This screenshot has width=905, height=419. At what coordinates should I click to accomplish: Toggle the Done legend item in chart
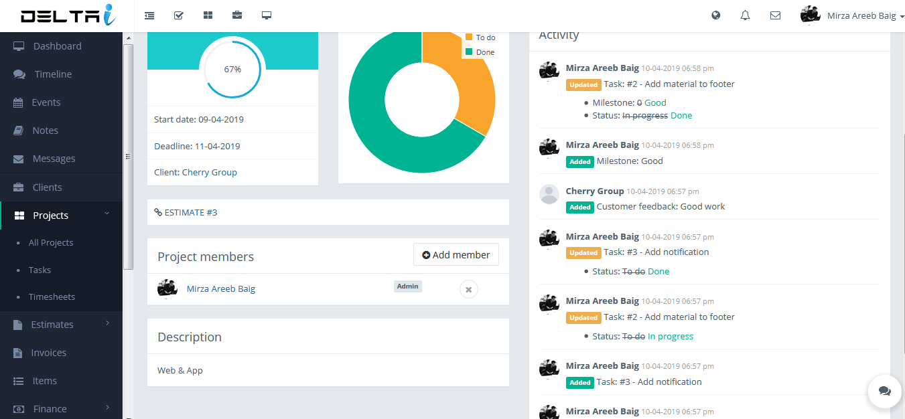(480, 52)
